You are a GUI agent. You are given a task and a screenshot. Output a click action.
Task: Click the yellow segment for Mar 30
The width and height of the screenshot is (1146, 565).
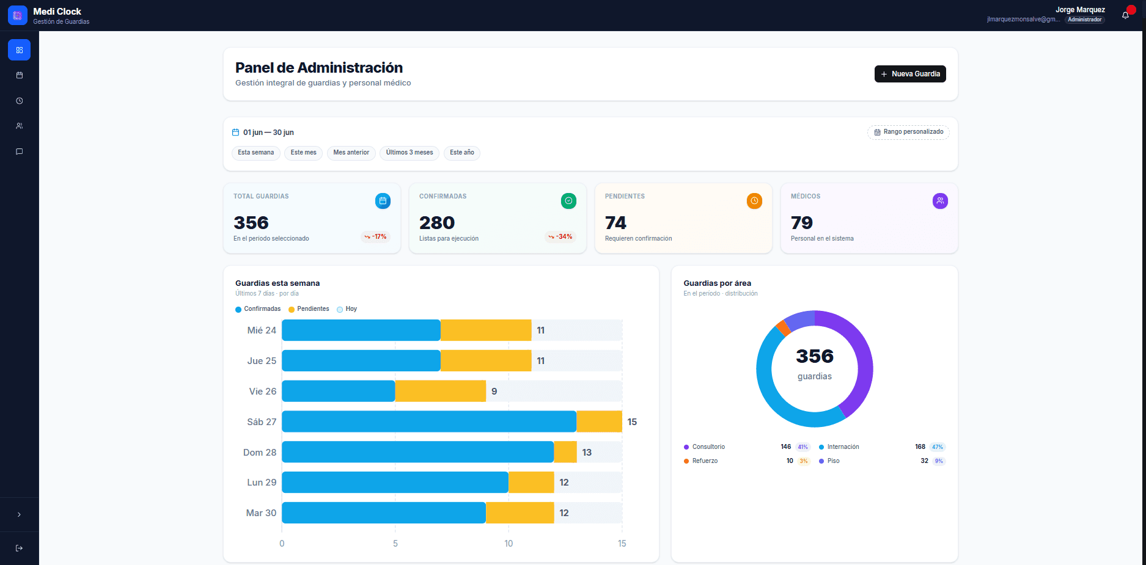coord(520,513)
